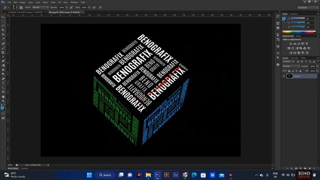Select the Quick Selection tool
Screen dimensions: 320x180
click(x=3, y=30)
